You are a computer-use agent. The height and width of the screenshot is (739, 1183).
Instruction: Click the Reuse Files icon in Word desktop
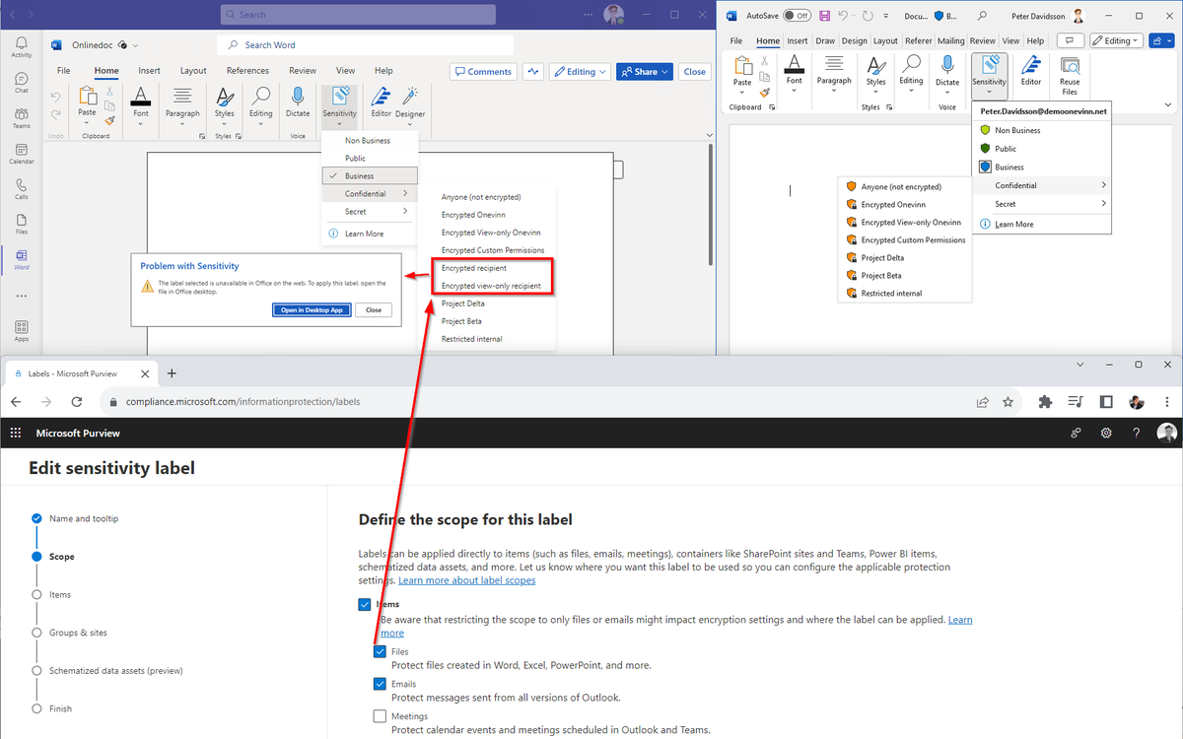click(x=1072, y=69)
